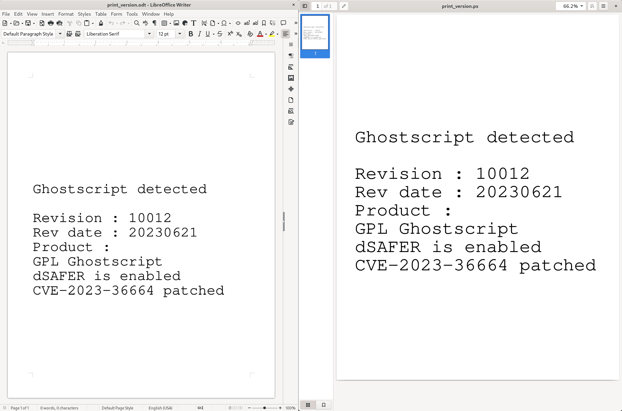
Task: Open font color dropdown arrow
Action: (x=266, y=34)
